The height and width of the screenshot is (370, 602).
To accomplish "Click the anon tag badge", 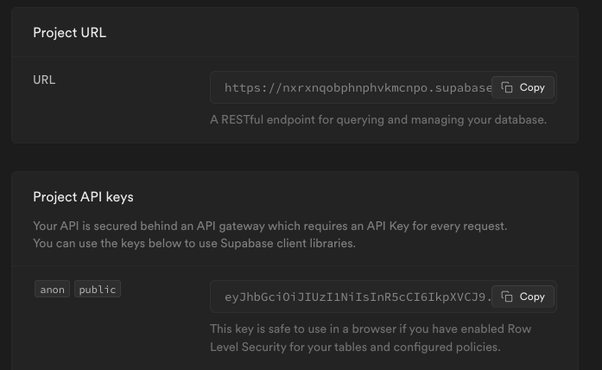I will (53, 290).
